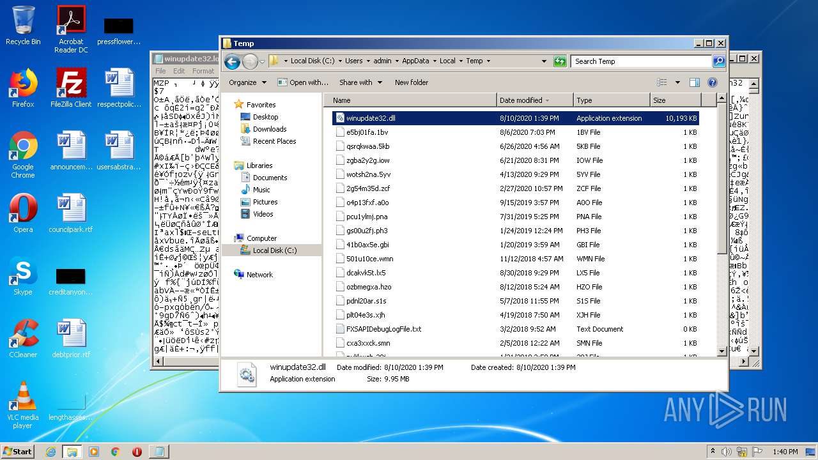Launch Acrobat Reader DC shortcut

pyautogui.click(x=71, y=29)
